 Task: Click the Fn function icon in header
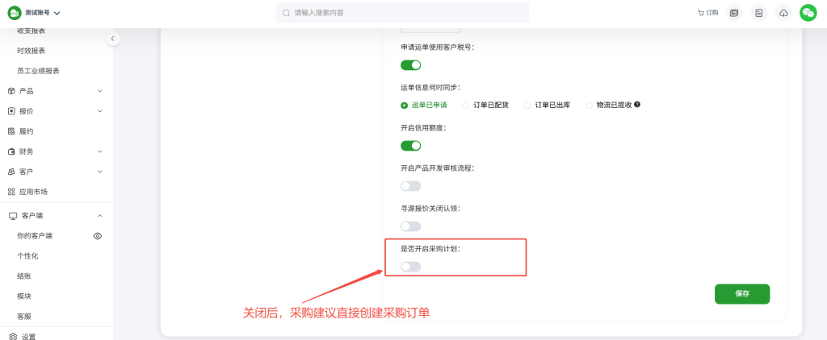733,13
